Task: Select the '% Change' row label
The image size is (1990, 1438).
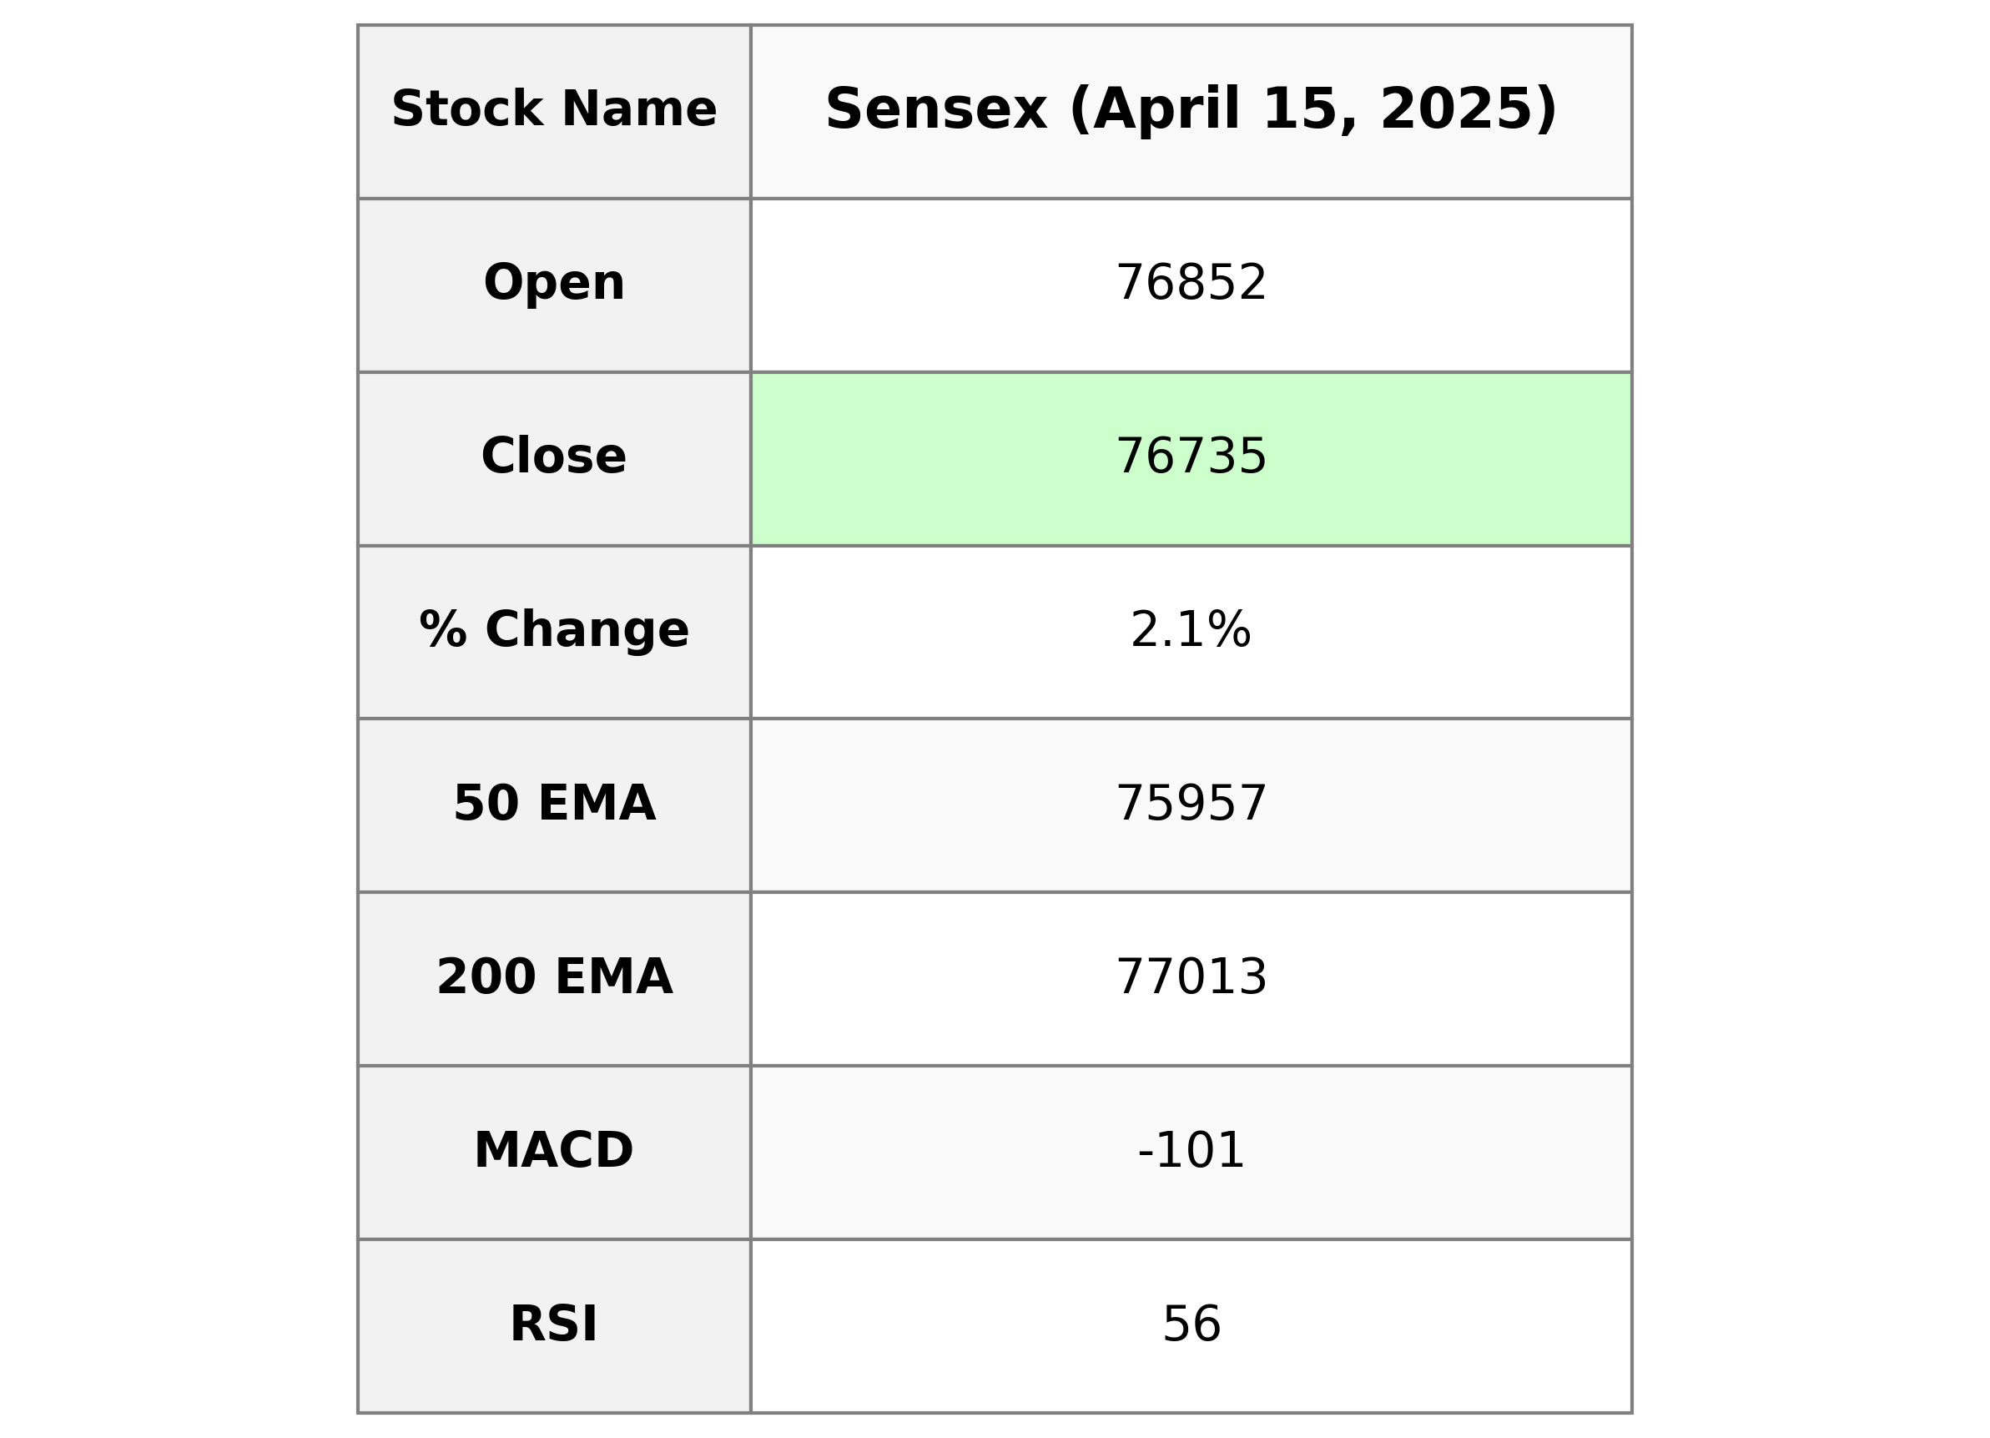Action: click(x=554, y=630)
